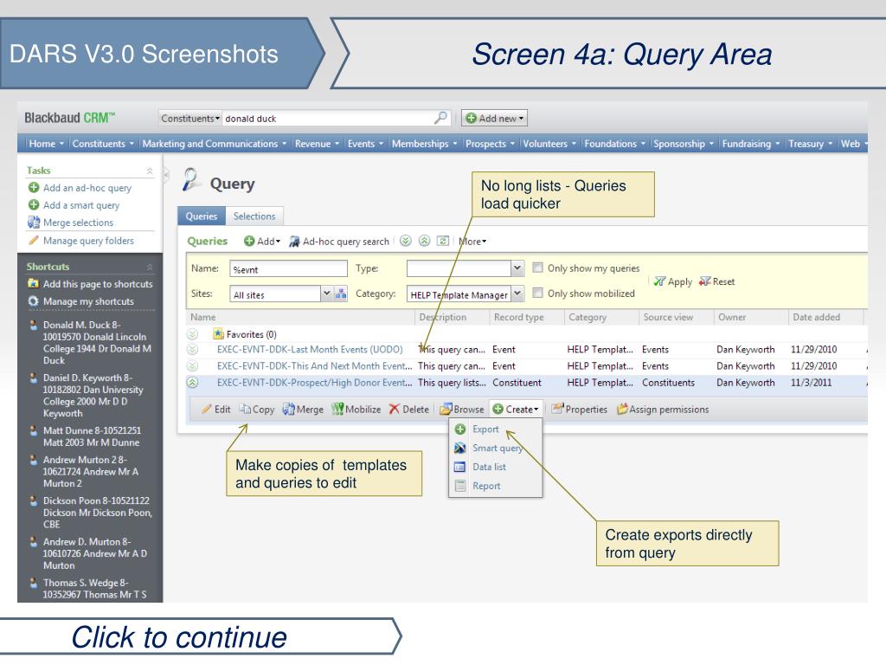Open the Fundraising menu
Viewport: 886px width, 665px height.
pyautogui.click(x=751, y=144)
